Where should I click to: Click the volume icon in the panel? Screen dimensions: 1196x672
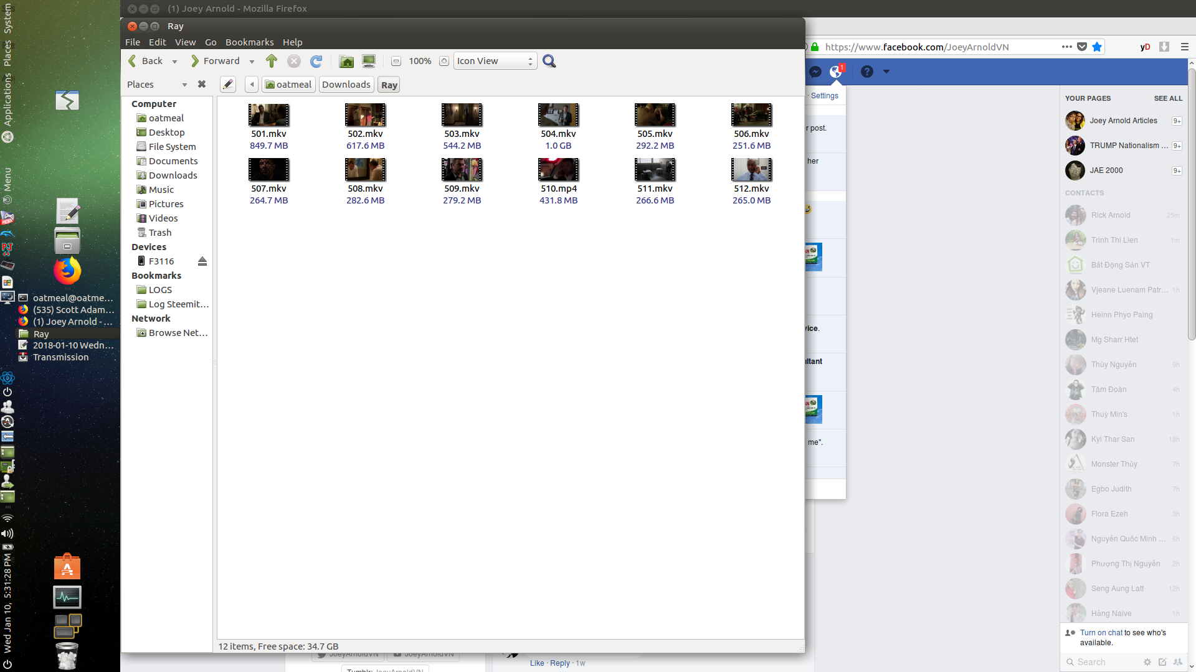tap(7, 533)
